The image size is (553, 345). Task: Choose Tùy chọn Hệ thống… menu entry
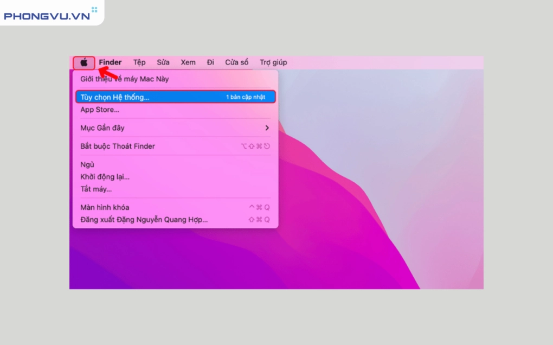coord(115,97)
